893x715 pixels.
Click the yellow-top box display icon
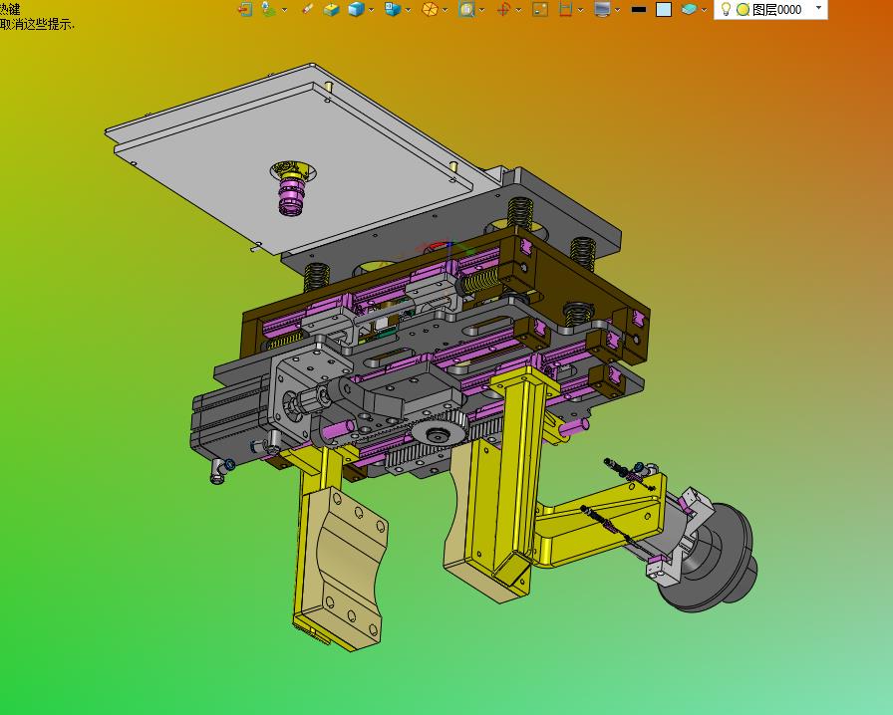(x=331, y=9)
